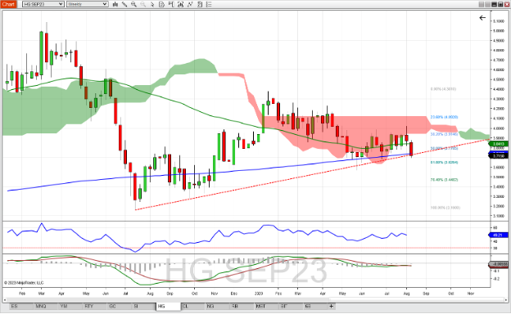The height and width of the screenshot is (314, 511).
Task: Select the drawing tools pencil icon
Action: coord(124,4)
